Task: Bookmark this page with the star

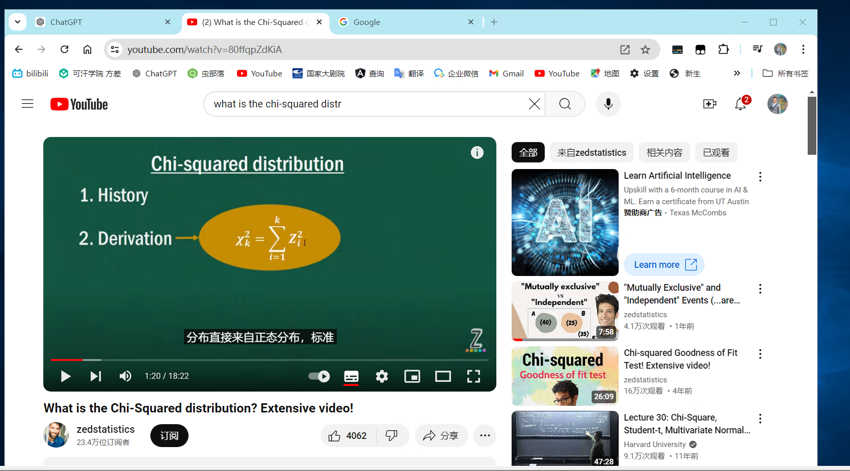Action: tap(645, 49)
